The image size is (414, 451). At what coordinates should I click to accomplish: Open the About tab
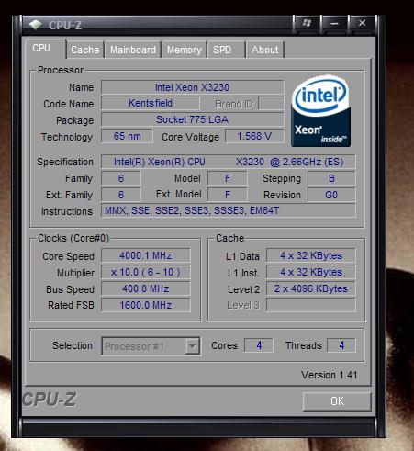point(265,50)
